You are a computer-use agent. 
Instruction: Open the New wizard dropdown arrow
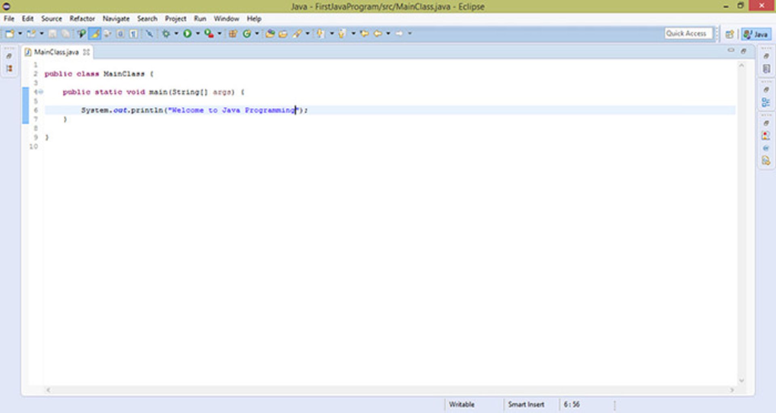[x=20, y=34]
